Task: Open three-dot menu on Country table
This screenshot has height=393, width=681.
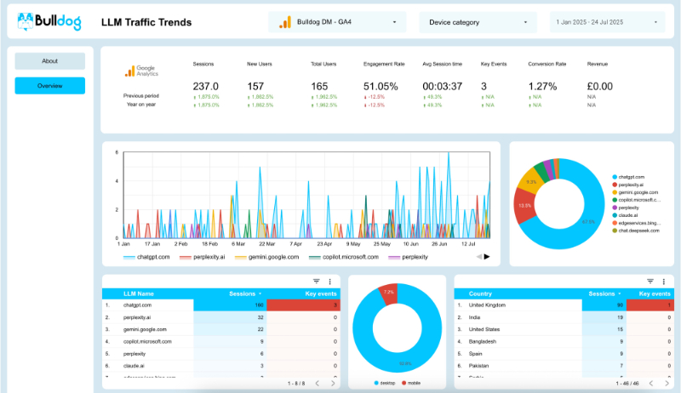Action: click(664, 282)
